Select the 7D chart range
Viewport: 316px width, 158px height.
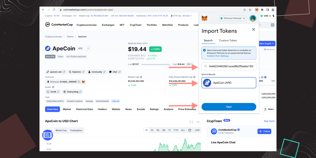click(x=152, y=130)
